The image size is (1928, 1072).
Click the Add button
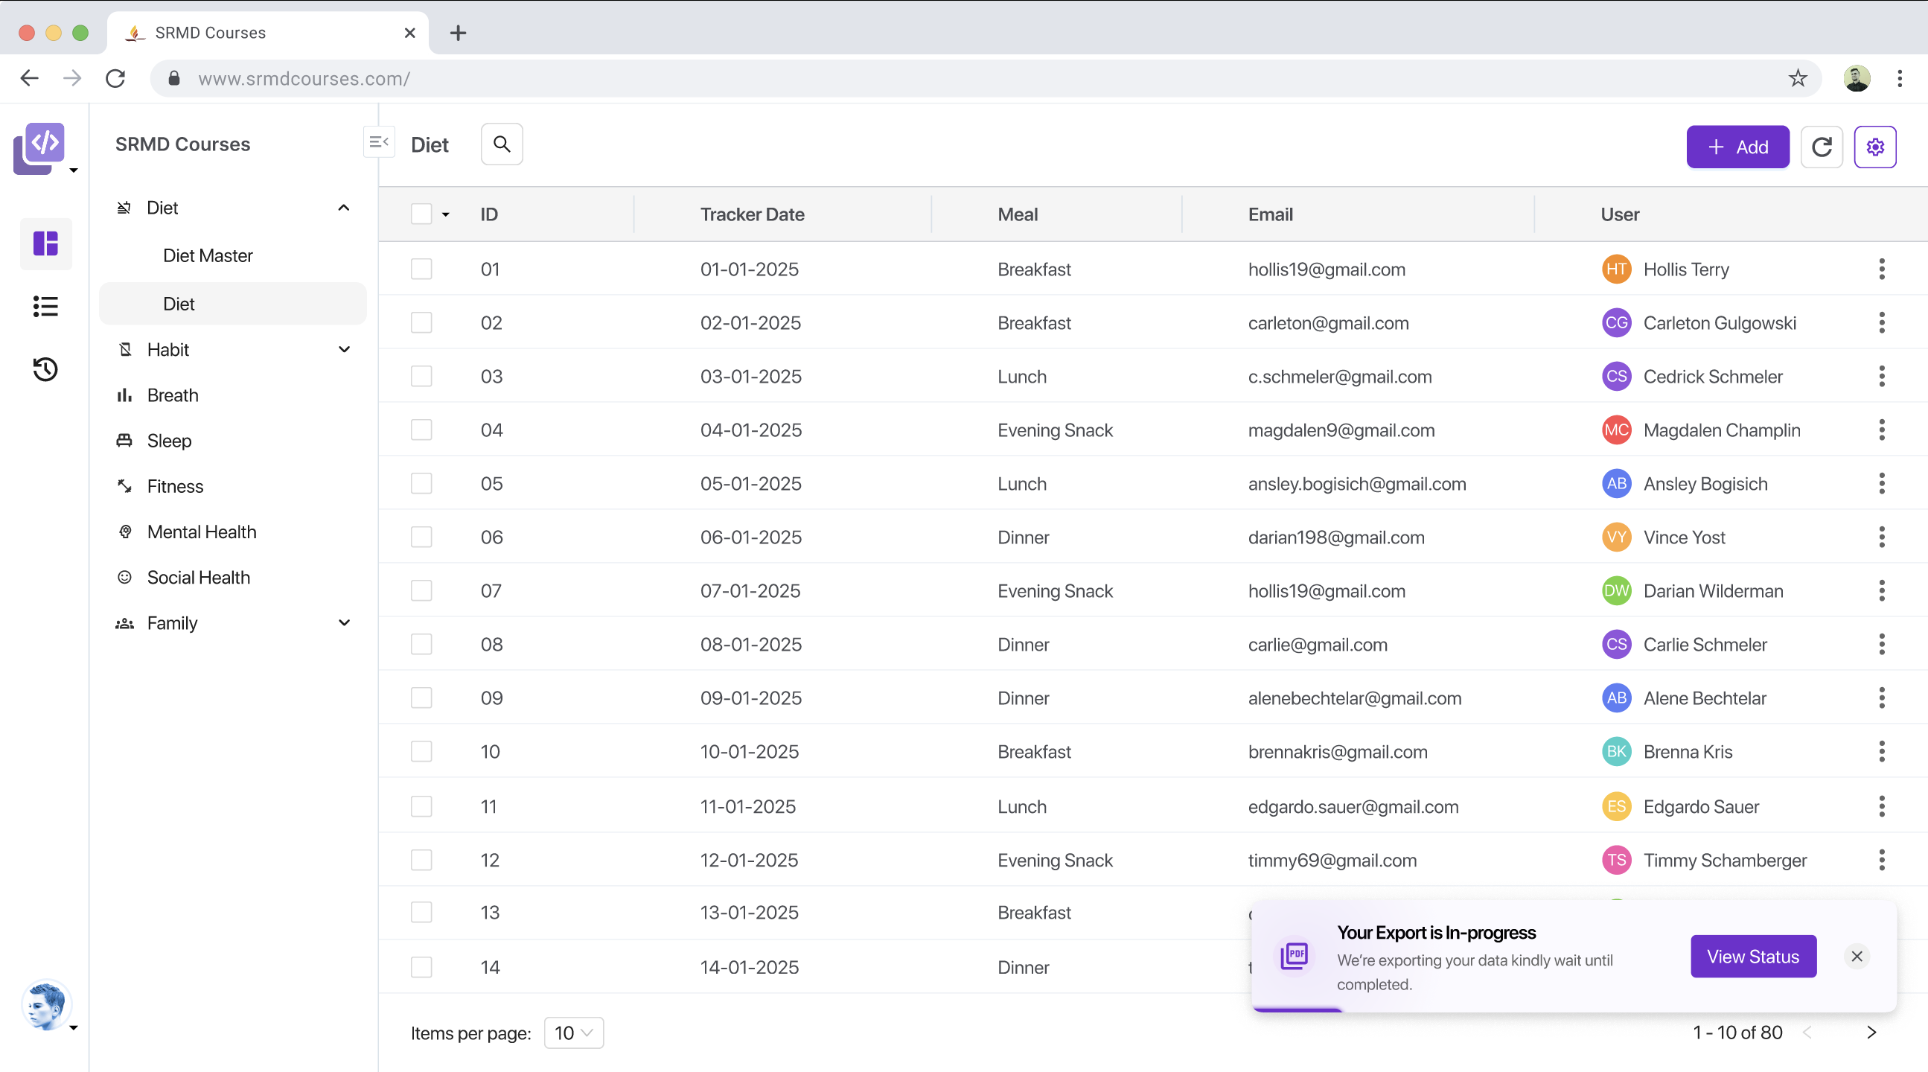pyautogui.click(x=1737, y=147)
